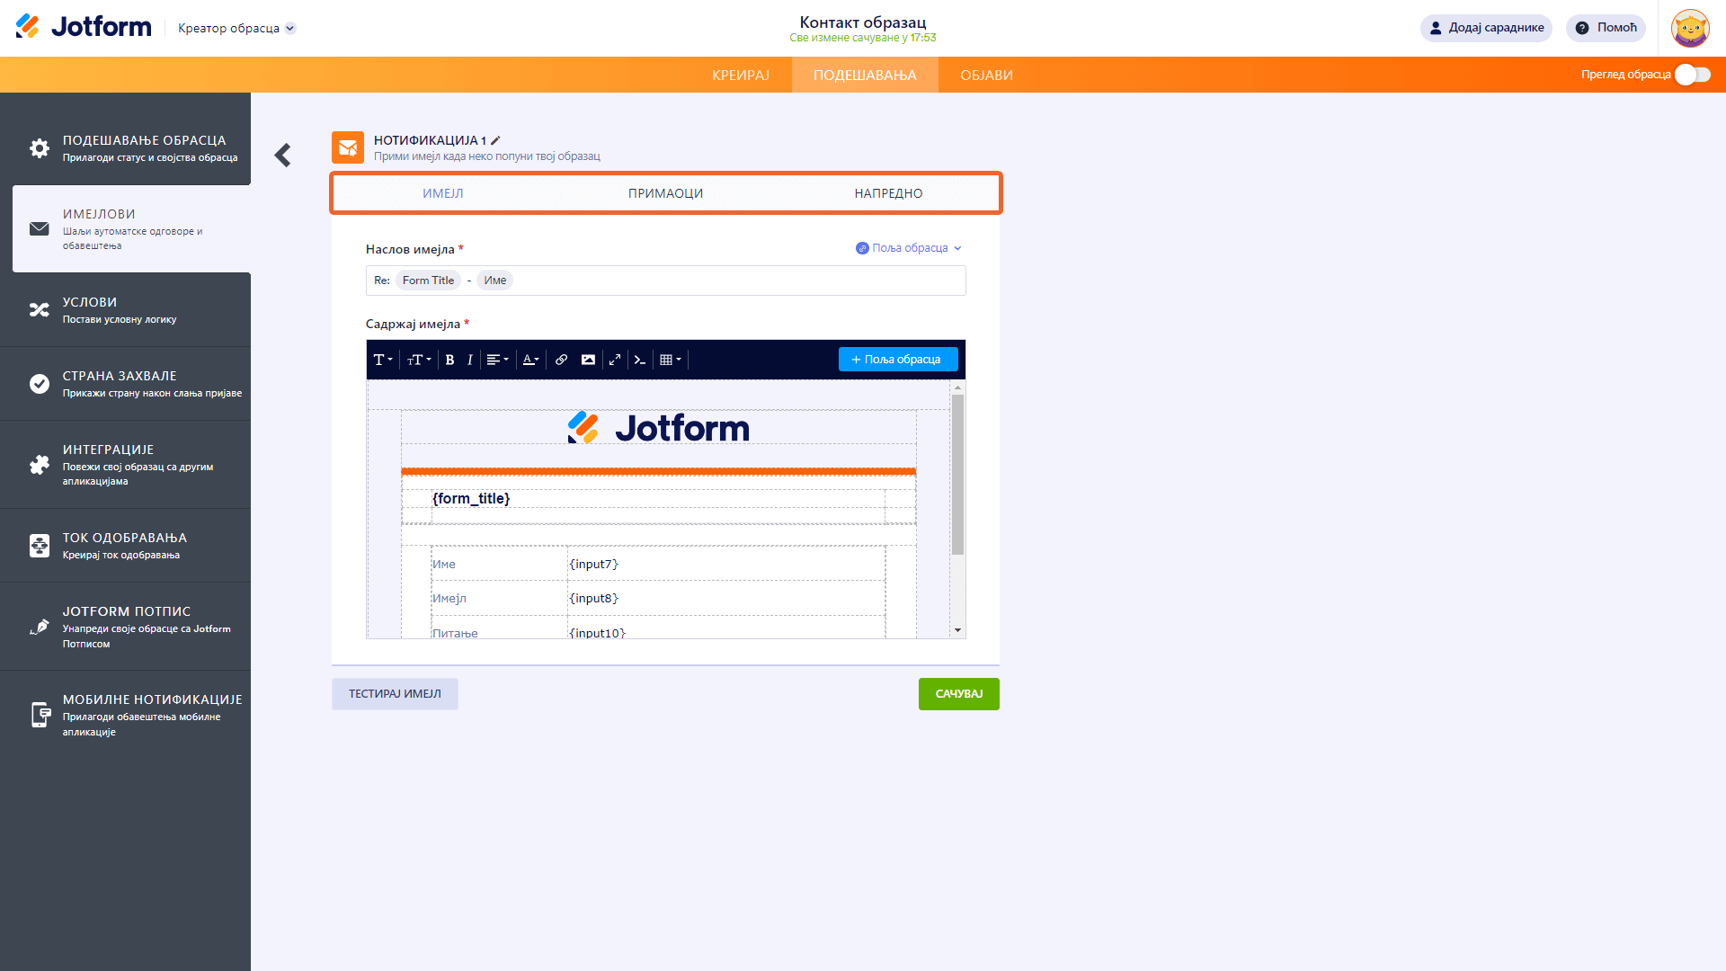Expand Поља обрасца dropdown above the subject

tap(909, 248)
